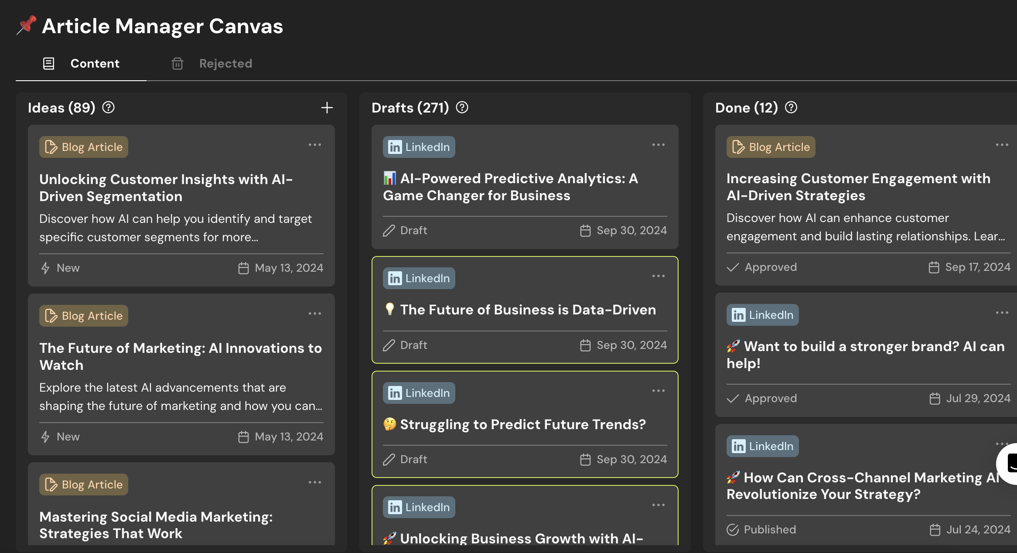Open 'The Future of Business is Data-Driven' draft
Screen dimensions: 1017x553
(x=528, y=310)
